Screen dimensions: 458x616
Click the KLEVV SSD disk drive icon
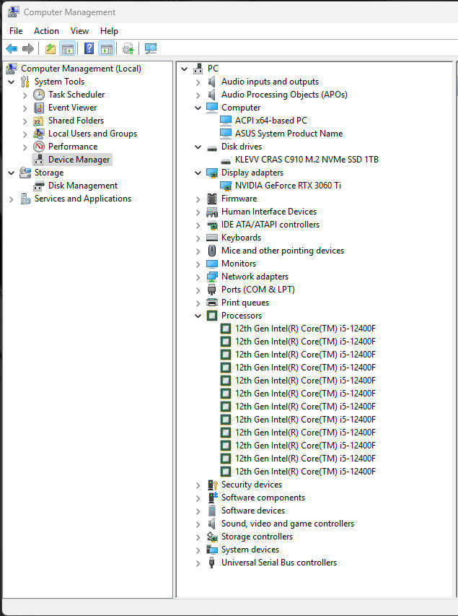click(226, 160)
